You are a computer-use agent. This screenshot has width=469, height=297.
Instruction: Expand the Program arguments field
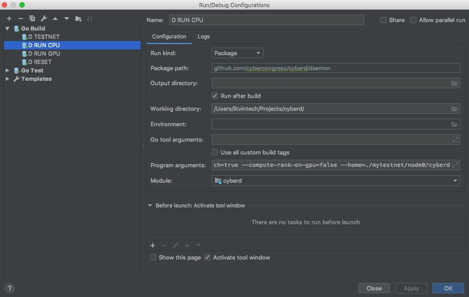(455, 165)
